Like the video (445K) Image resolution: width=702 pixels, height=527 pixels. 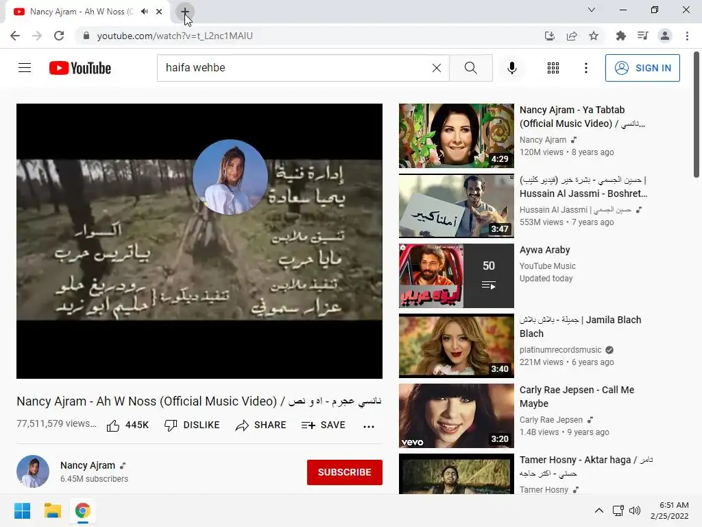128,425
